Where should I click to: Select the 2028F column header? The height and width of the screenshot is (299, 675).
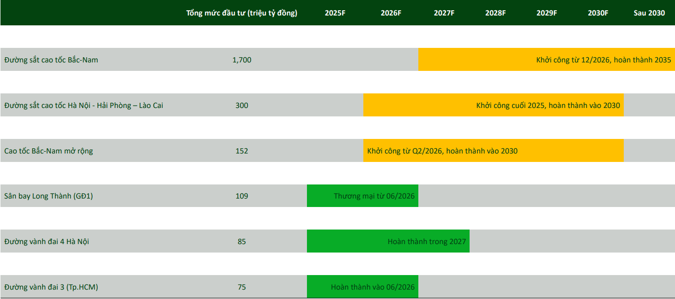[x=495, y=13]
